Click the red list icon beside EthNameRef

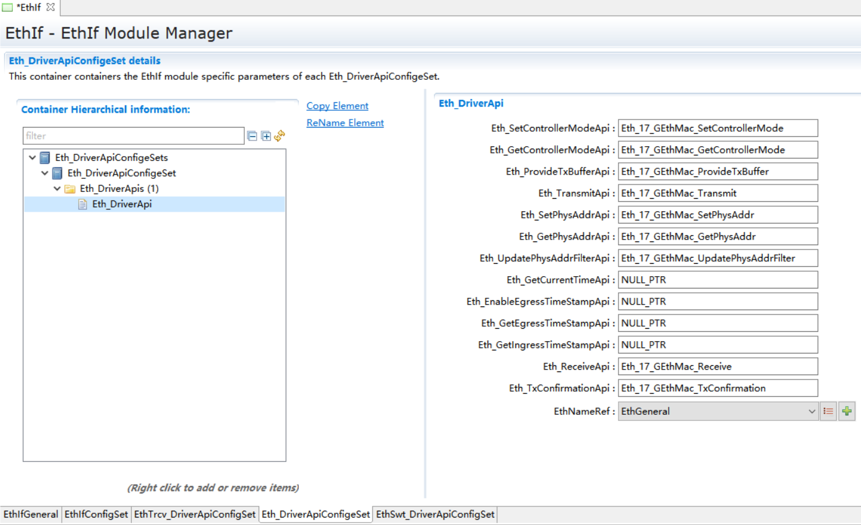pyautogui.click(x=828, y=411)
